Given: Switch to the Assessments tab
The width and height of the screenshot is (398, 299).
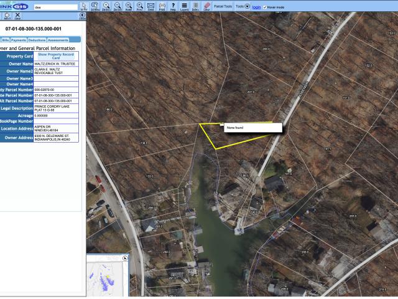Looking at the screenshot, I should click(x=58, y=40).
